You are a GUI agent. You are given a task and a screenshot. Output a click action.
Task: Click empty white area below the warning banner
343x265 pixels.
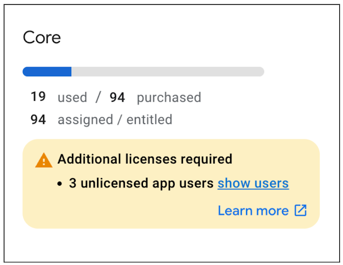click(x=171, y=245)
